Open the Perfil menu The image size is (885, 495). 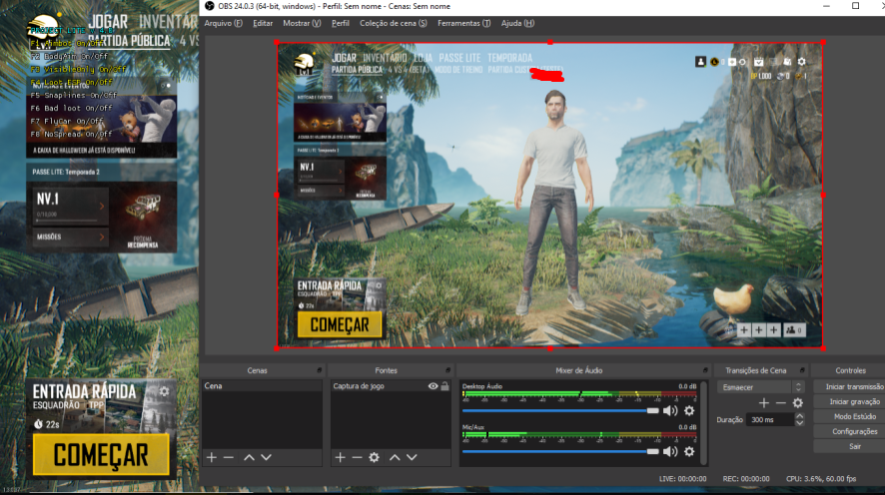pos(341,23)
